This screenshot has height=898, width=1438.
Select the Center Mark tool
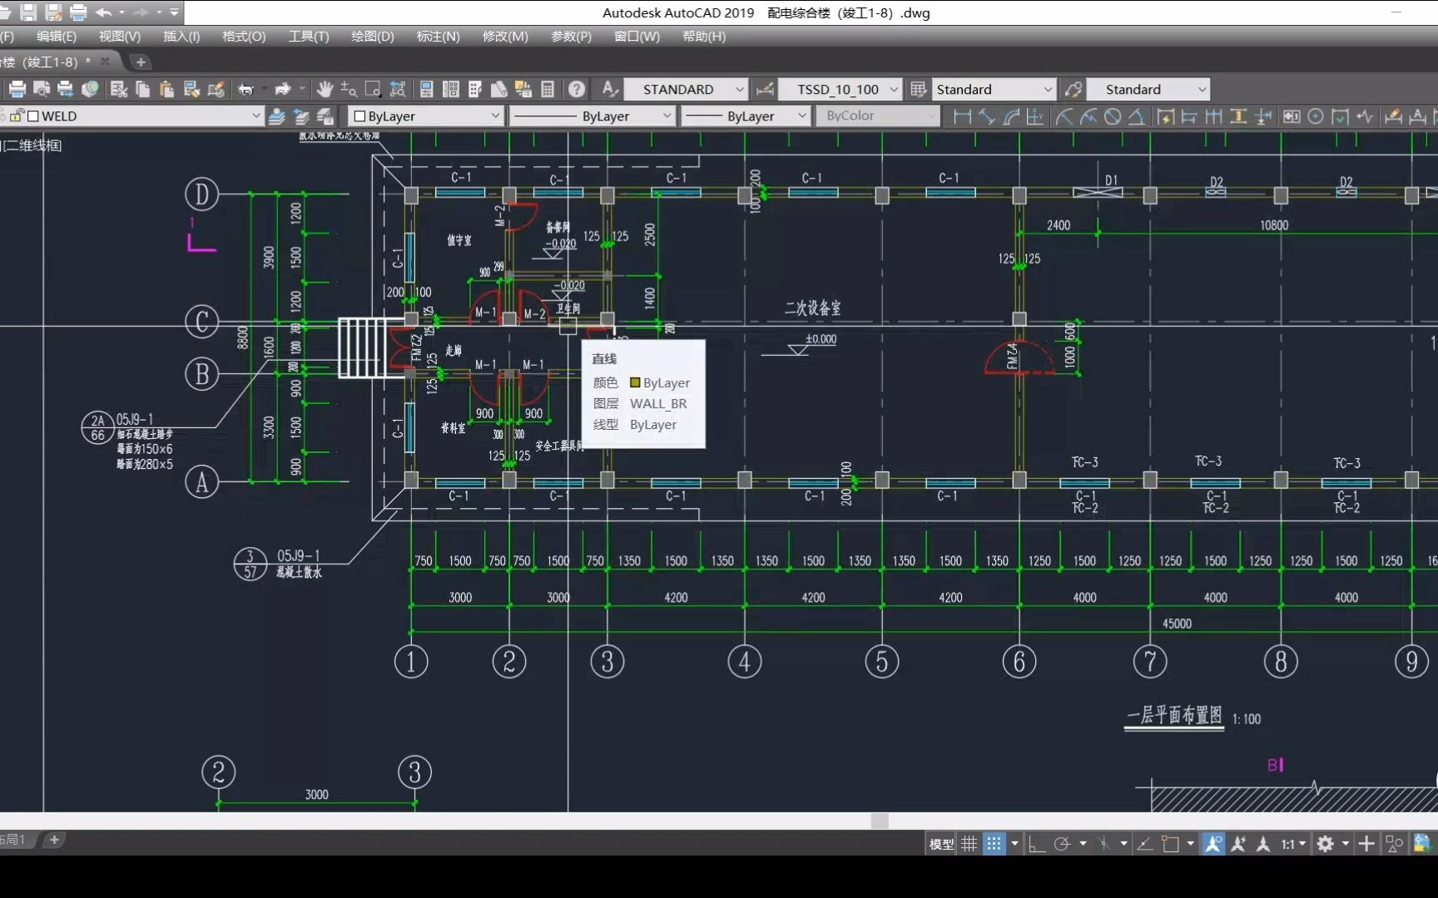tap(1316, 116)
